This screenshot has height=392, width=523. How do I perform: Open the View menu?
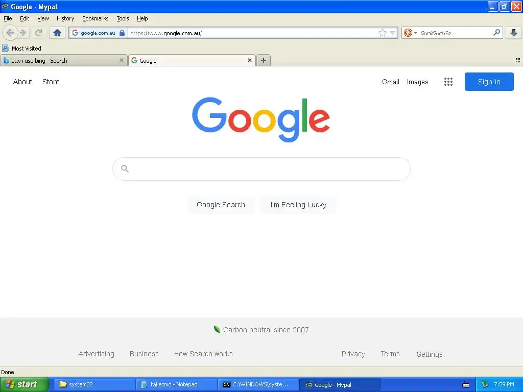43,18
